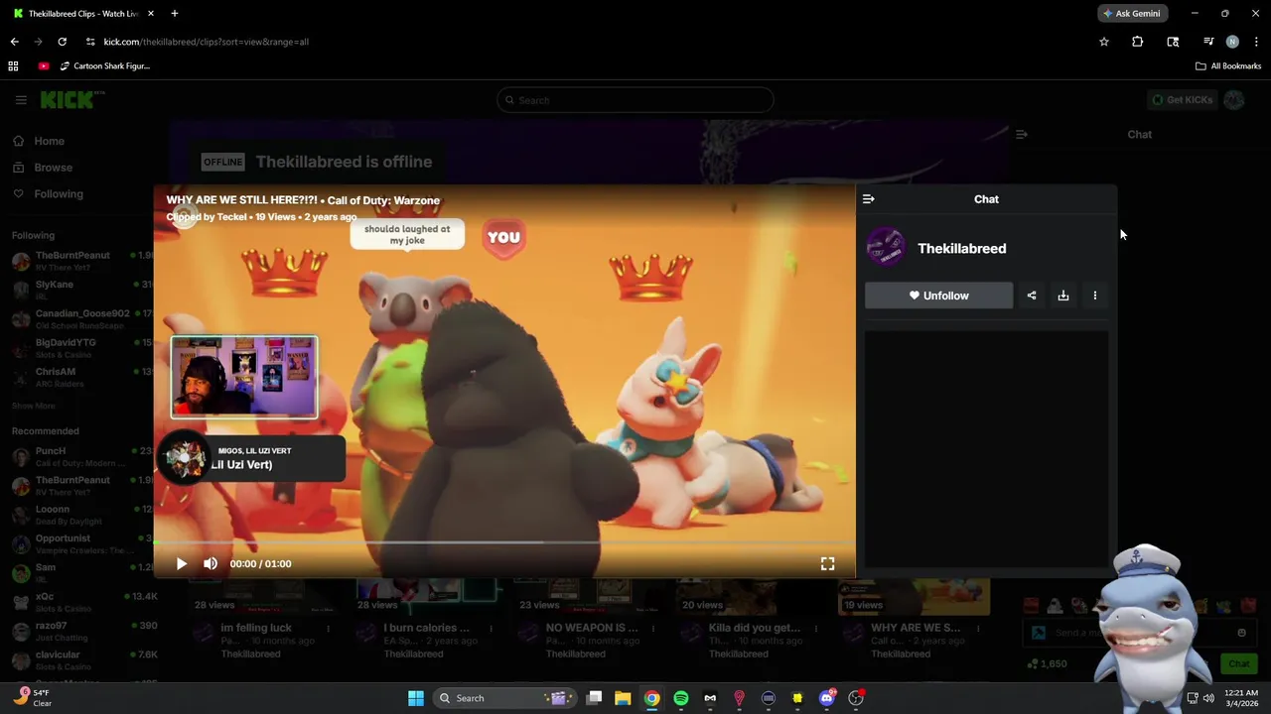Open Thekillabreed's avatar in the clip panel

click(x=886, y=248)
